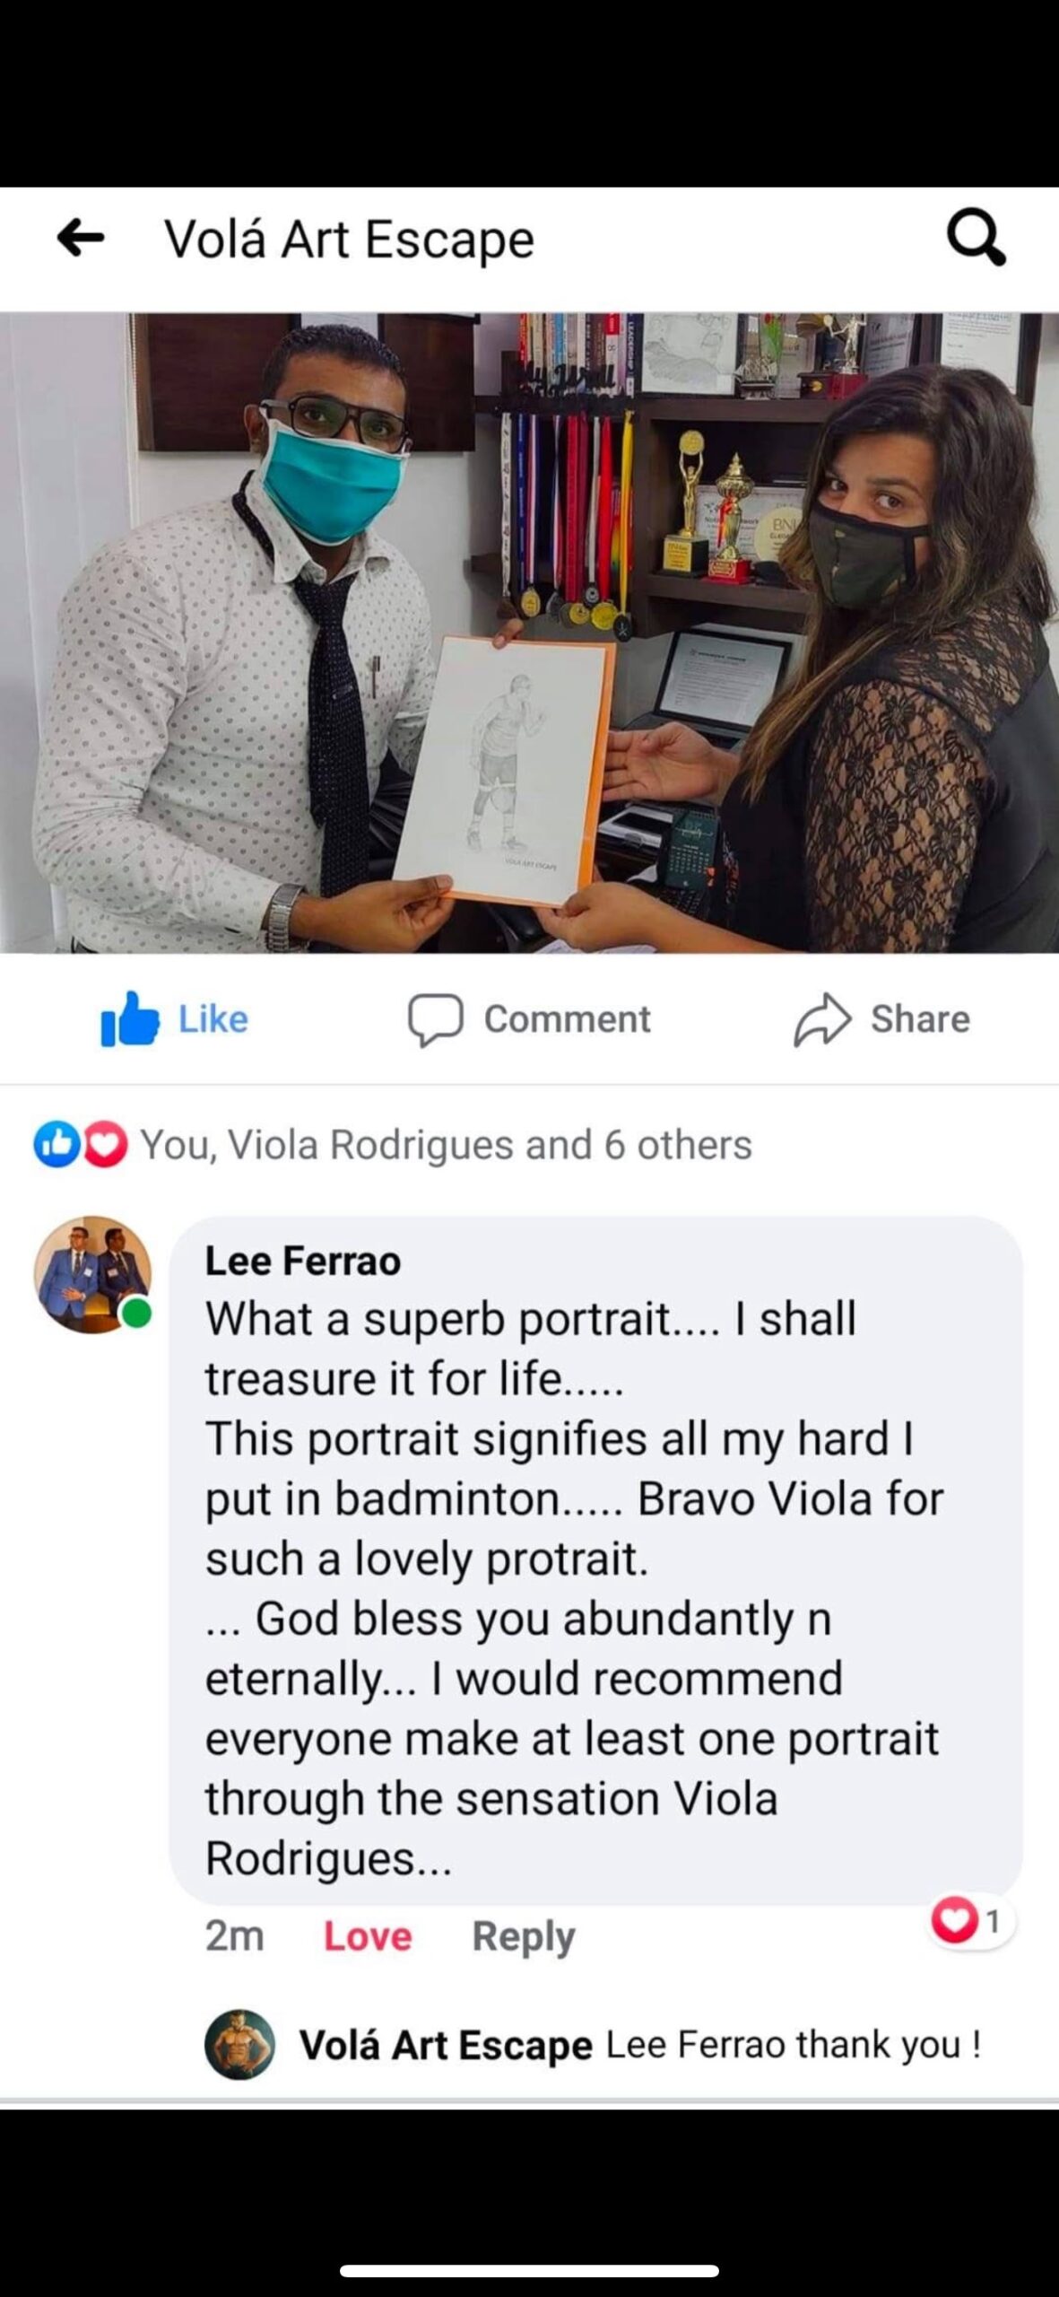Image resolution: width=1059 pixels, height=2297 pixels.
Task: Open Volá Art Escape name in reply
Action: point(446,2045)
